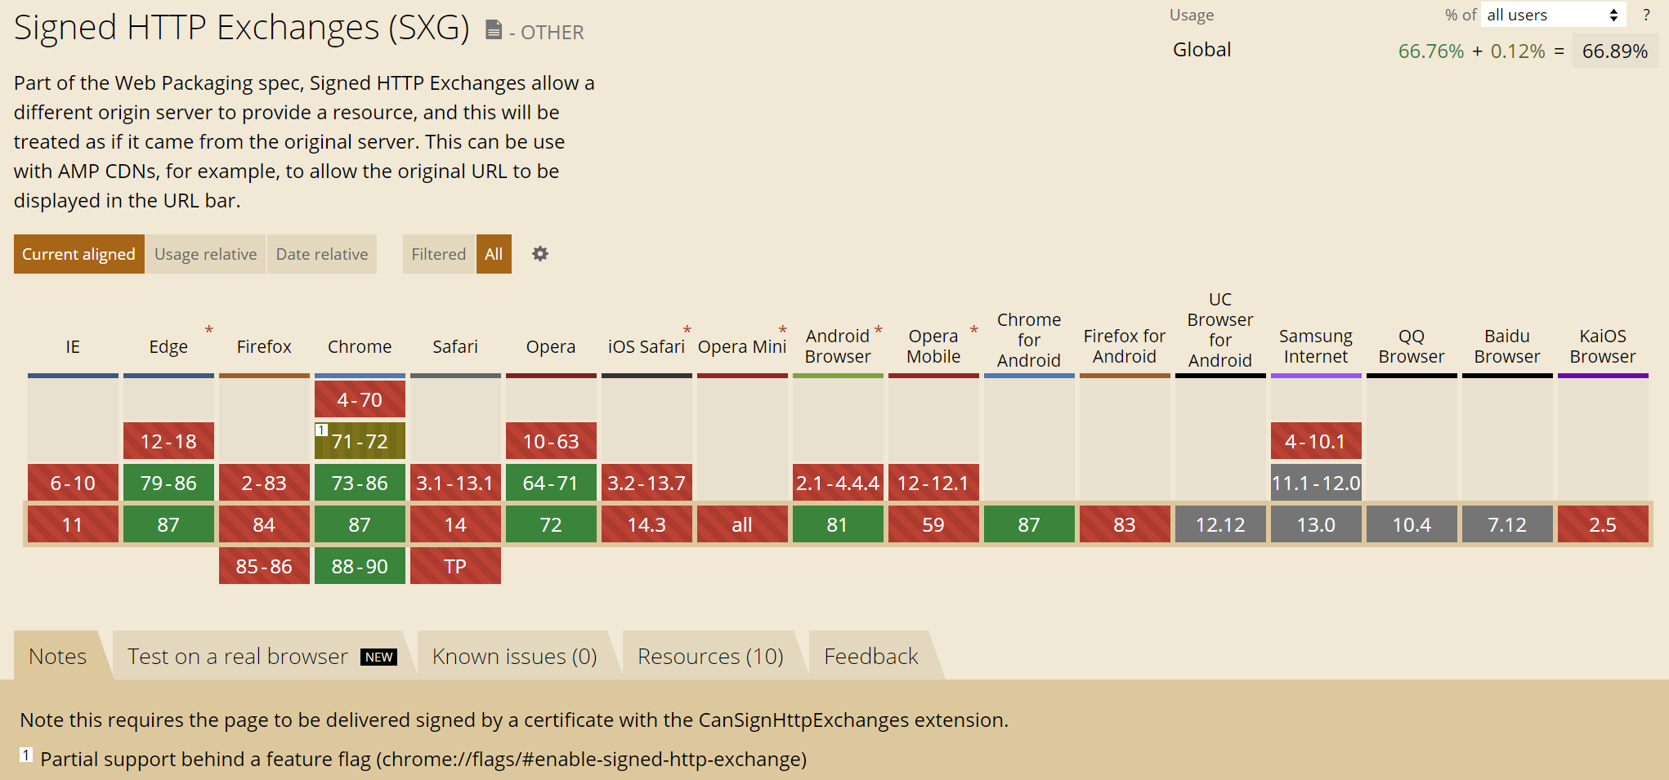
Task: Select the 'Test on a real browser' tab
Action: point(236,655)
